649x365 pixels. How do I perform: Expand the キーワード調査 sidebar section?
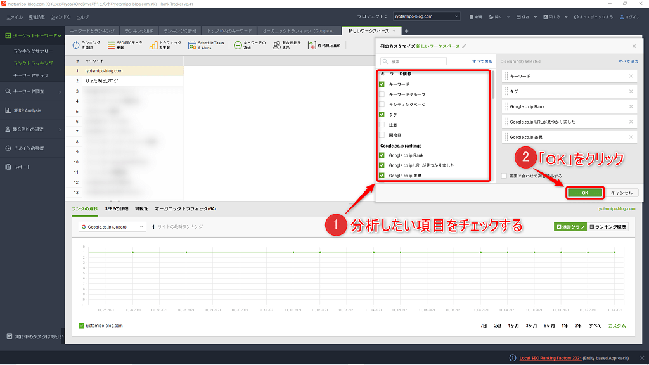32,92
